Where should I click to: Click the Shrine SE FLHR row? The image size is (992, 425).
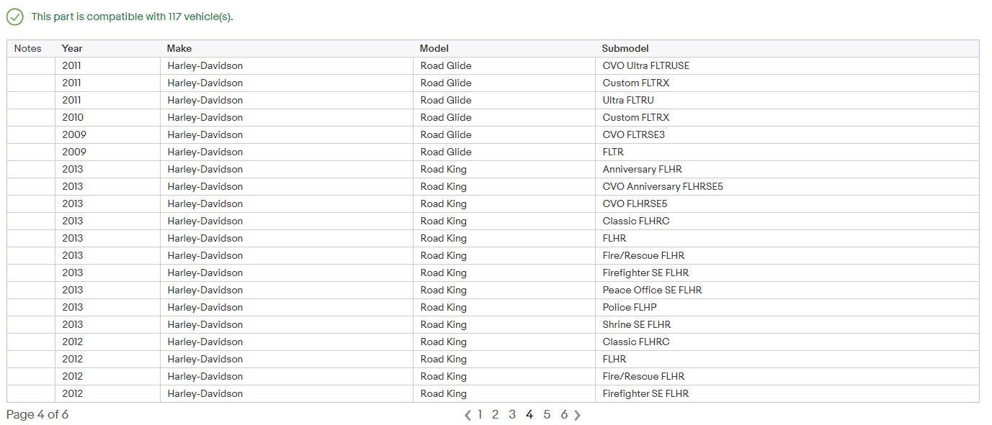637,325
